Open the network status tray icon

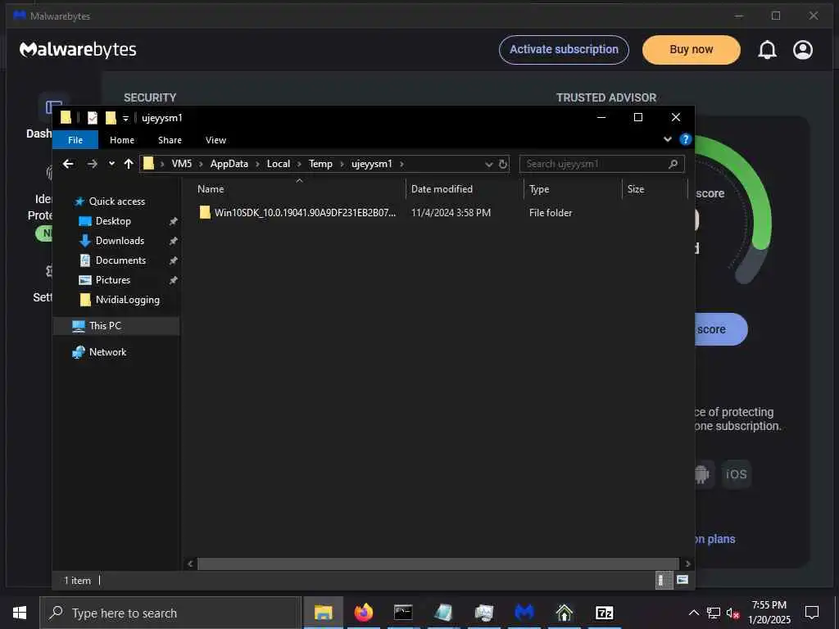[x=714, y=613]
